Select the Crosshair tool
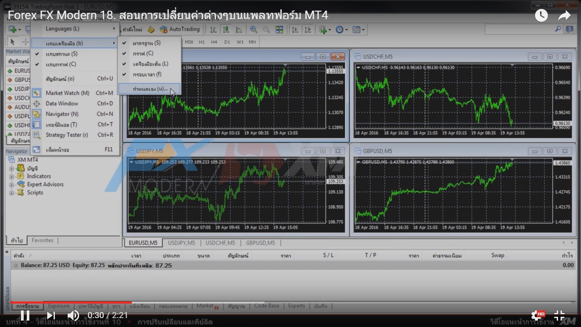This screenshot has width=581, height=327. [x=26, y=42]
